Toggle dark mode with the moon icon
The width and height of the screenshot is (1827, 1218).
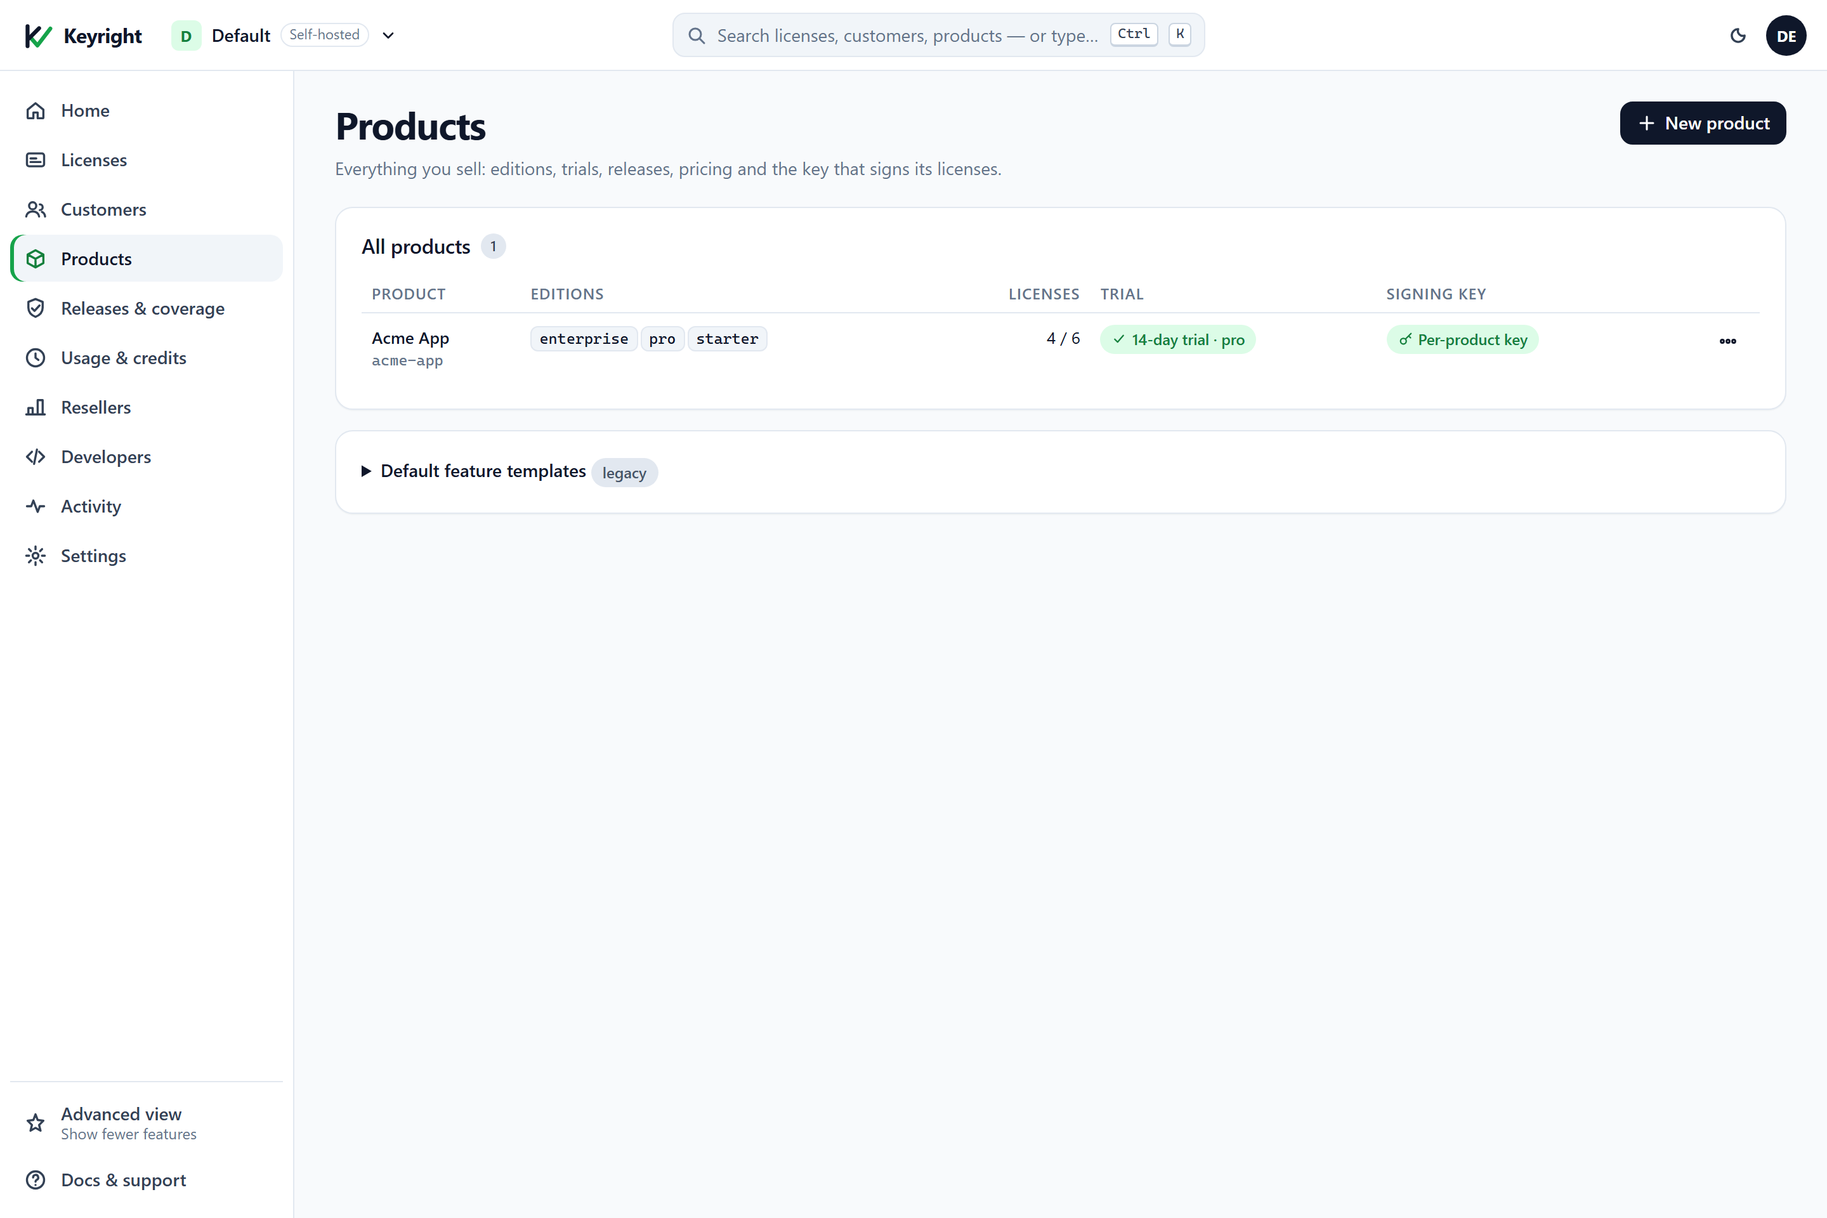tap(1738, 36)
